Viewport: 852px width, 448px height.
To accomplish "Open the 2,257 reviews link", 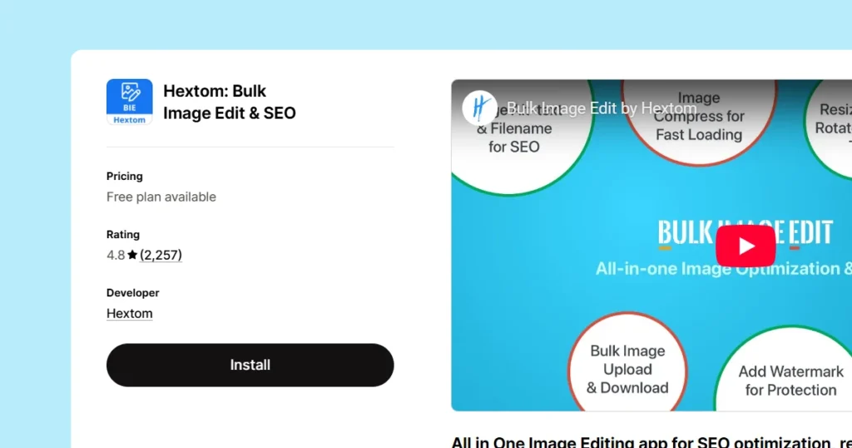I will click(161, 255).
